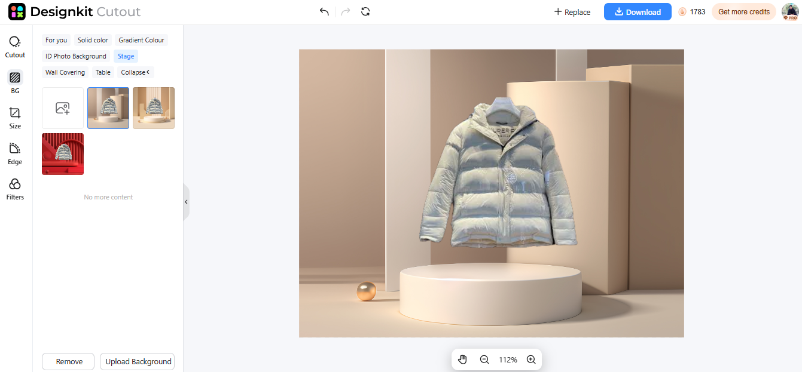Select the hand pan tool
This screenshot has height=372, width=802.
[x=462, y=359]
